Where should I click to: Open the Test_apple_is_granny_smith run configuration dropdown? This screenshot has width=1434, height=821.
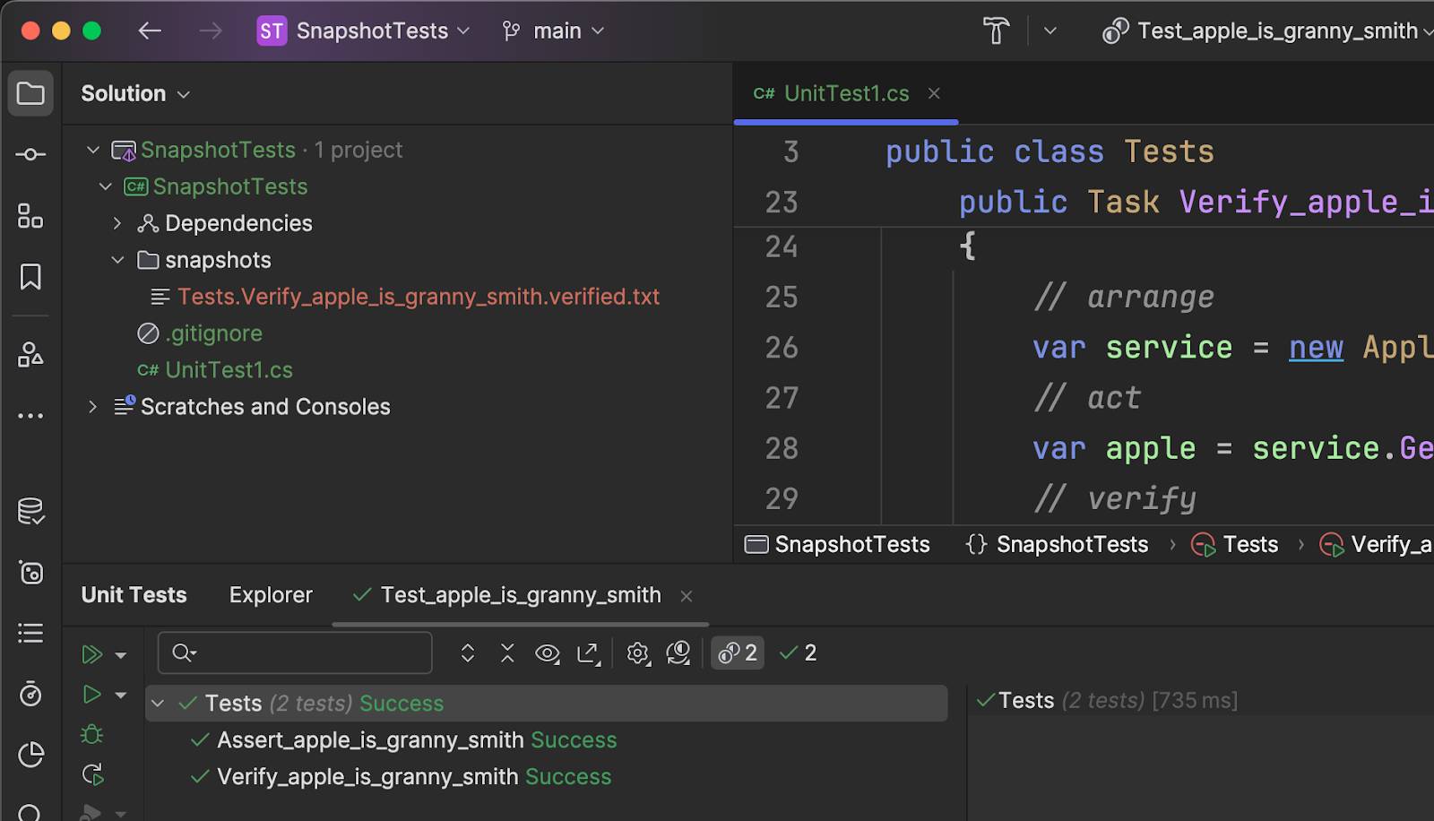pyautogui.click(x=1268, y=31)
